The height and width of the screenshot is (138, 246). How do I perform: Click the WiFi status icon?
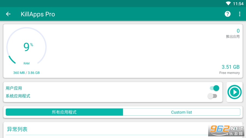click(x=228, y=4)
